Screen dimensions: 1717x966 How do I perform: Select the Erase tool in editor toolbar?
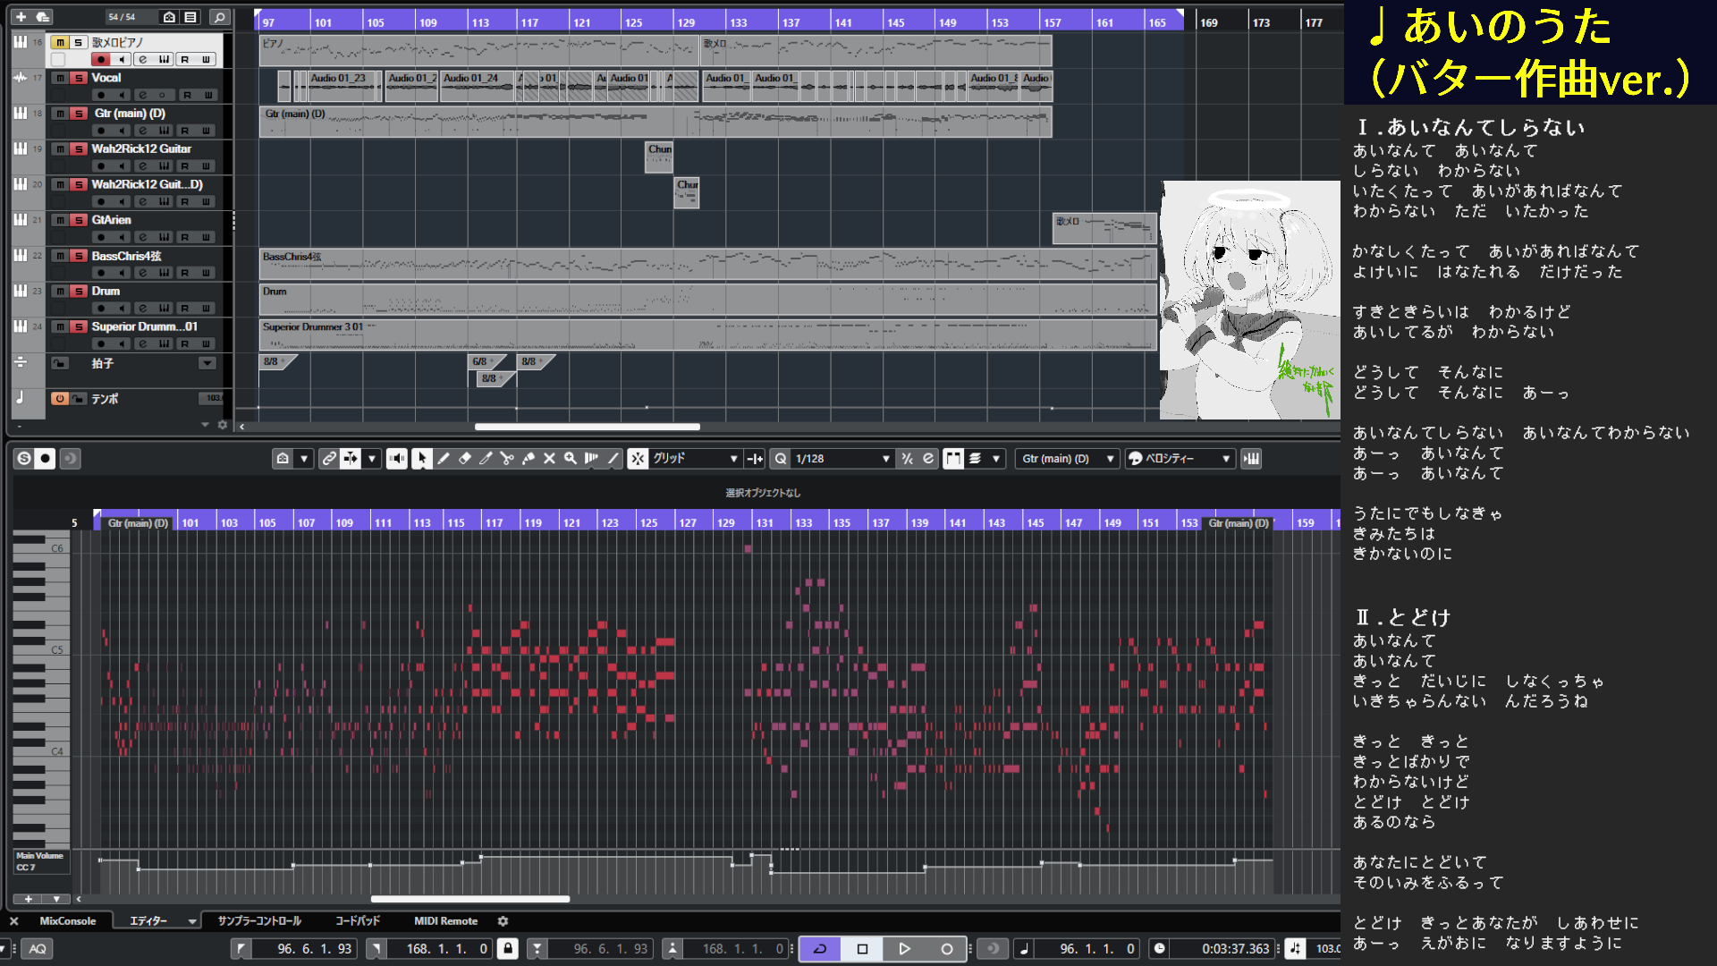click(465, 459)
